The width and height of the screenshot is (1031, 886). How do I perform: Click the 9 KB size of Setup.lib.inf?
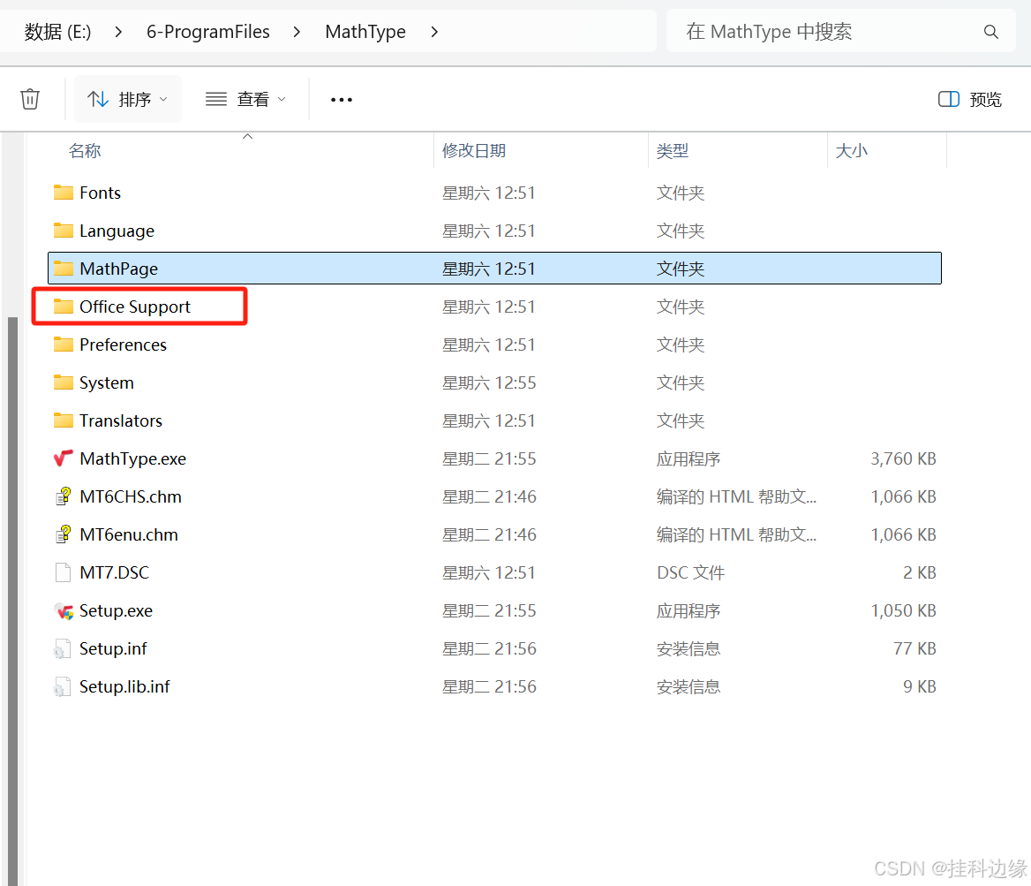919,687
